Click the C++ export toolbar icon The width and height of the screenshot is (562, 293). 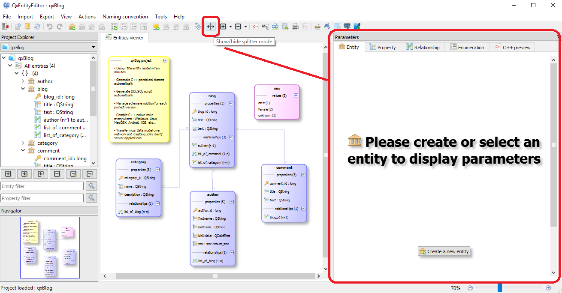[256, 27]
